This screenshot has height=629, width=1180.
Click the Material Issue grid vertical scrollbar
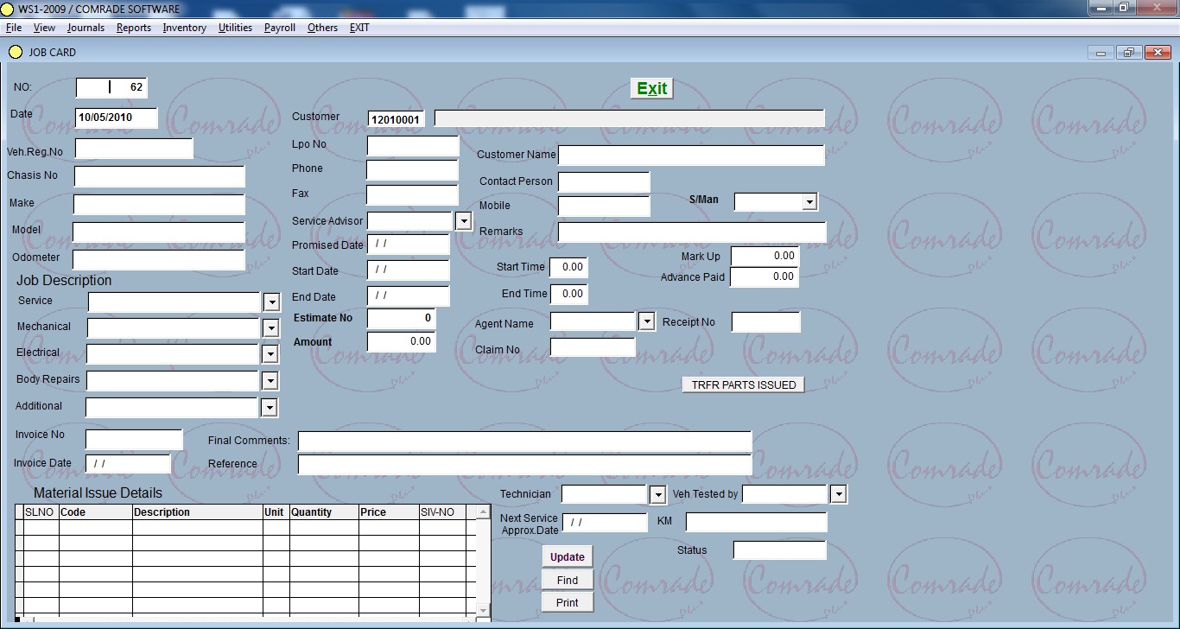483,562
